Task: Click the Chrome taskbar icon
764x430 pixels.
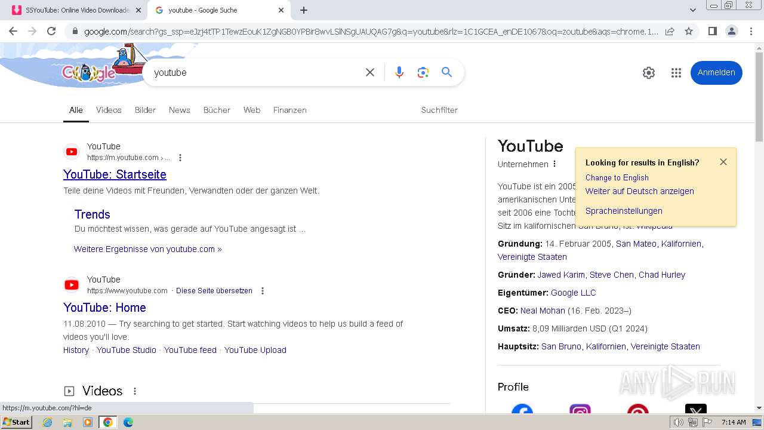Action: click(108, 422)
